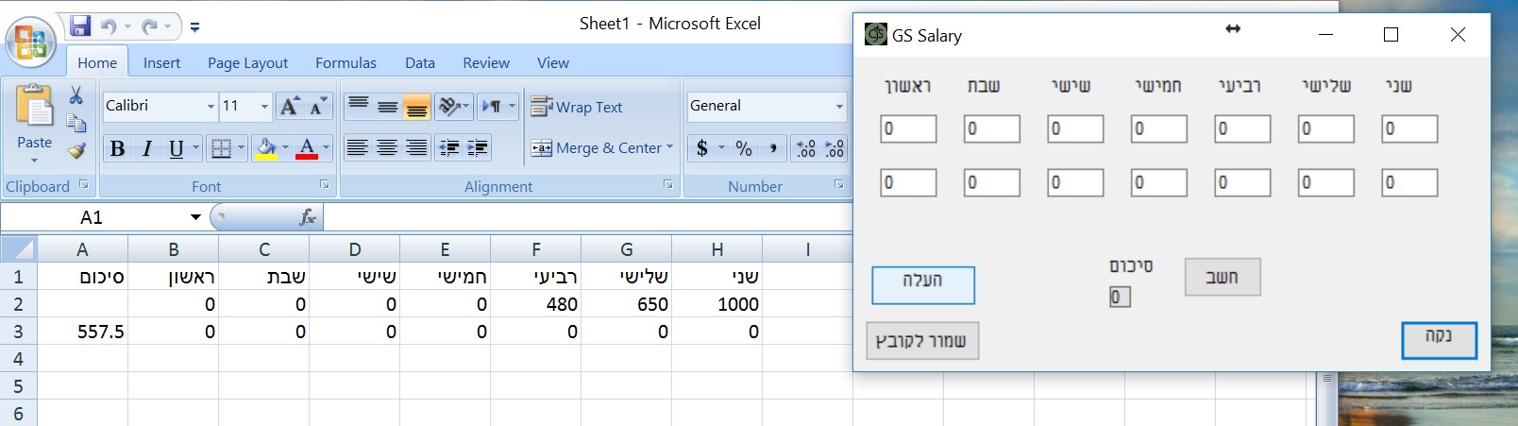Apply Accounting Number Format dollar sign
This screenshot has width=1518, height=426.
(x=702, y=148)
